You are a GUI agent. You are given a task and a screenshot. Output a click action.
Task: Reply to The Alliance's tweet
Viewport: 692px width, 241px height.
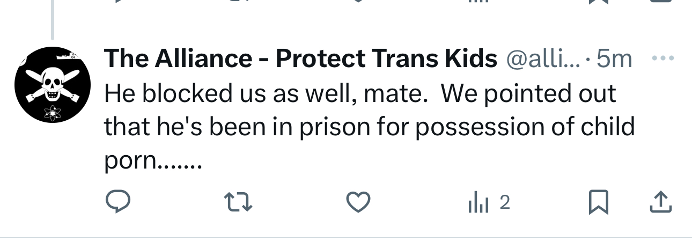tap(117, 202)
